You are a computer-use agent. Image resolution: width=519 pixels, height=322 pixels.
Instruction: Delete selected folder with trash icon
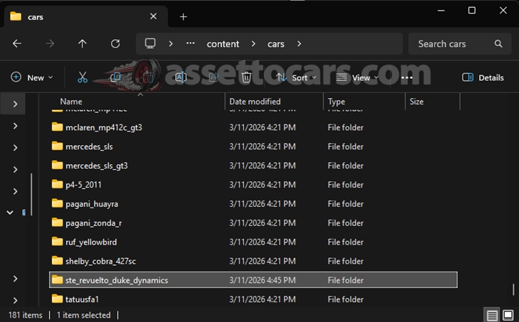point(246,77)
